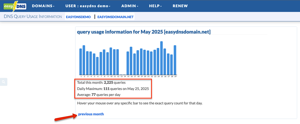Select the chart bar for day 27
This screenshot has width=300, height=124.
[168, 64]
